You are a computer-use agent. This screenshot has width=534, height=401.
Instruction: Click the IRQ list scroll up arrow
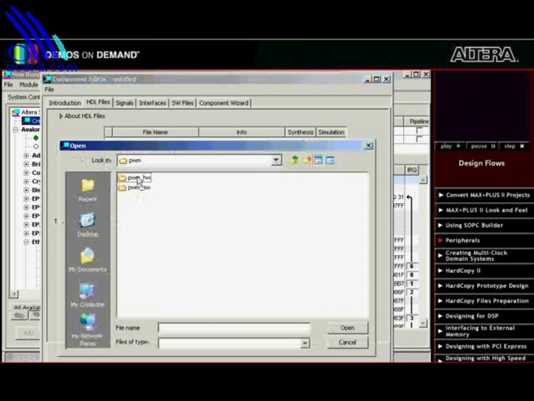point(423,180)
